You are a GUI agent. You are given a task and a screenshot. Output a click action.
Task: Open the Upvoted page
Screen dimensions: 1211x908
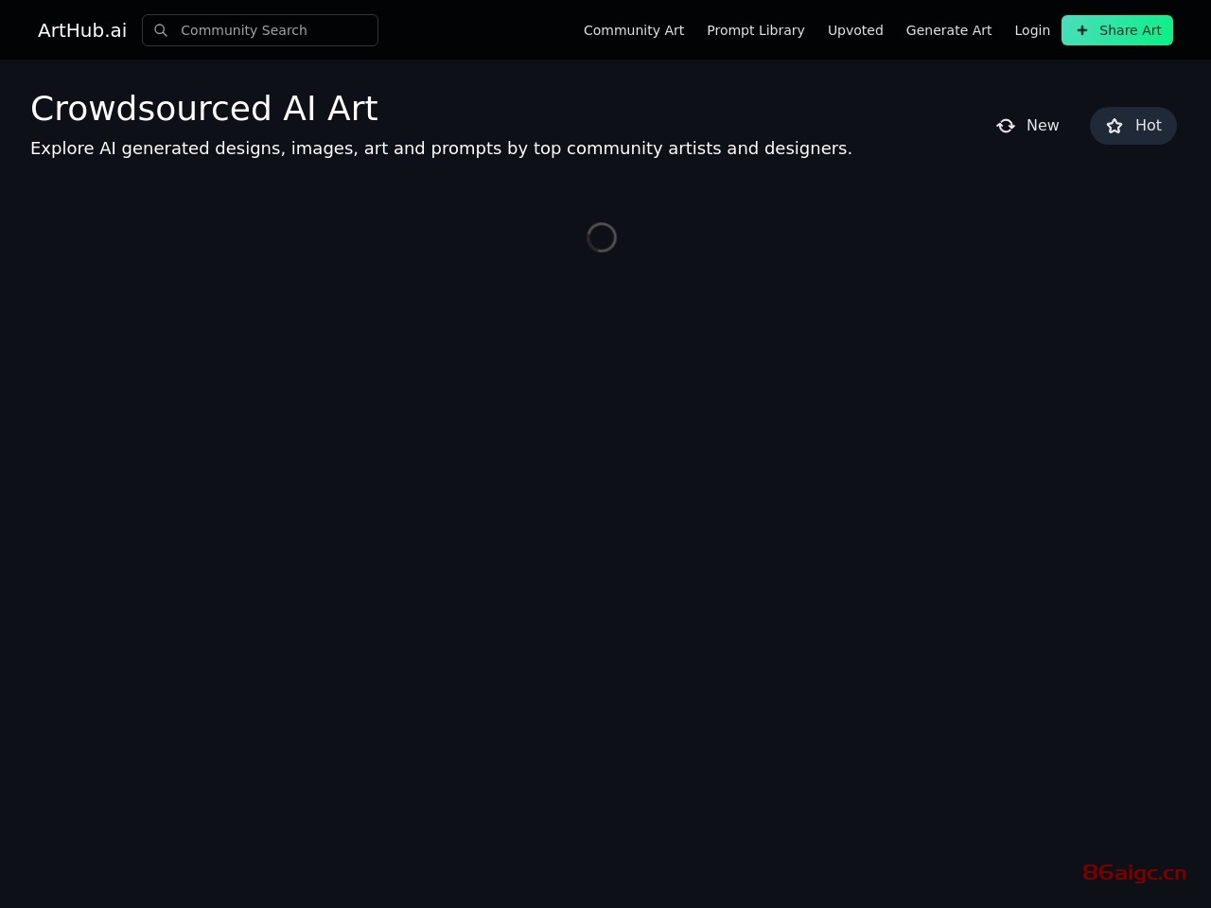[x=855, y=30]
